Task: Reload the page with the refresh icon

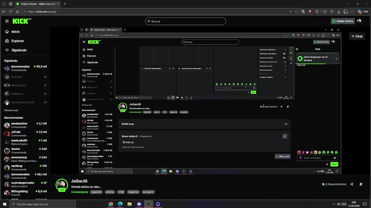Action: pos(11,12)
